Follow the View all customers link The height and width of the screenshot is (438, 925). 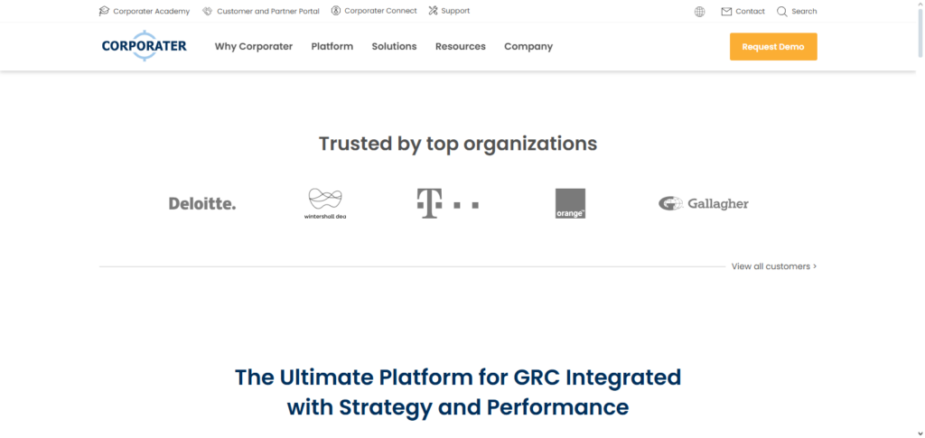(x=774, y=266)
